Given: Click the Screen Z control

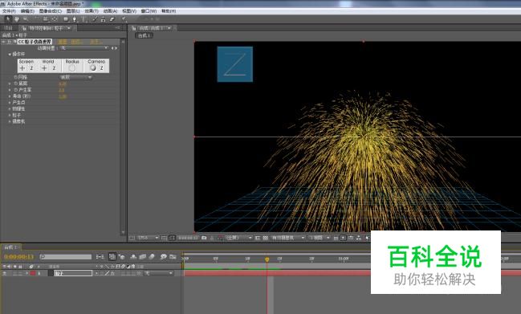Looking at the screenshot, I should tap(31, 68).
